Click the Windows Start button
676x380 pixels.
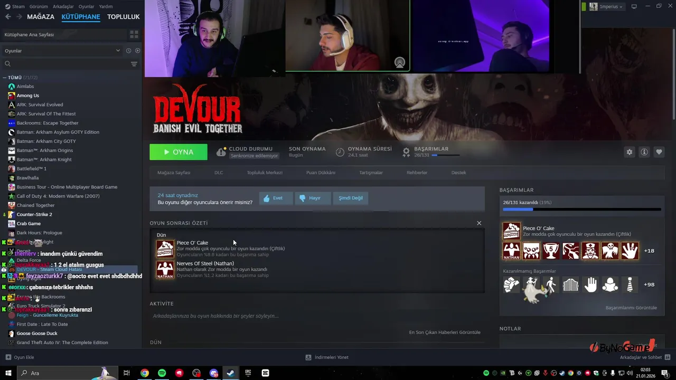[x=8, y=373]
